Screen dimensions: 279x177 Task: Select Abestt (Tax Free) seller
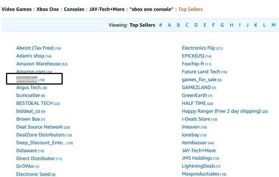pyautogui.click(x=35, y=48)
